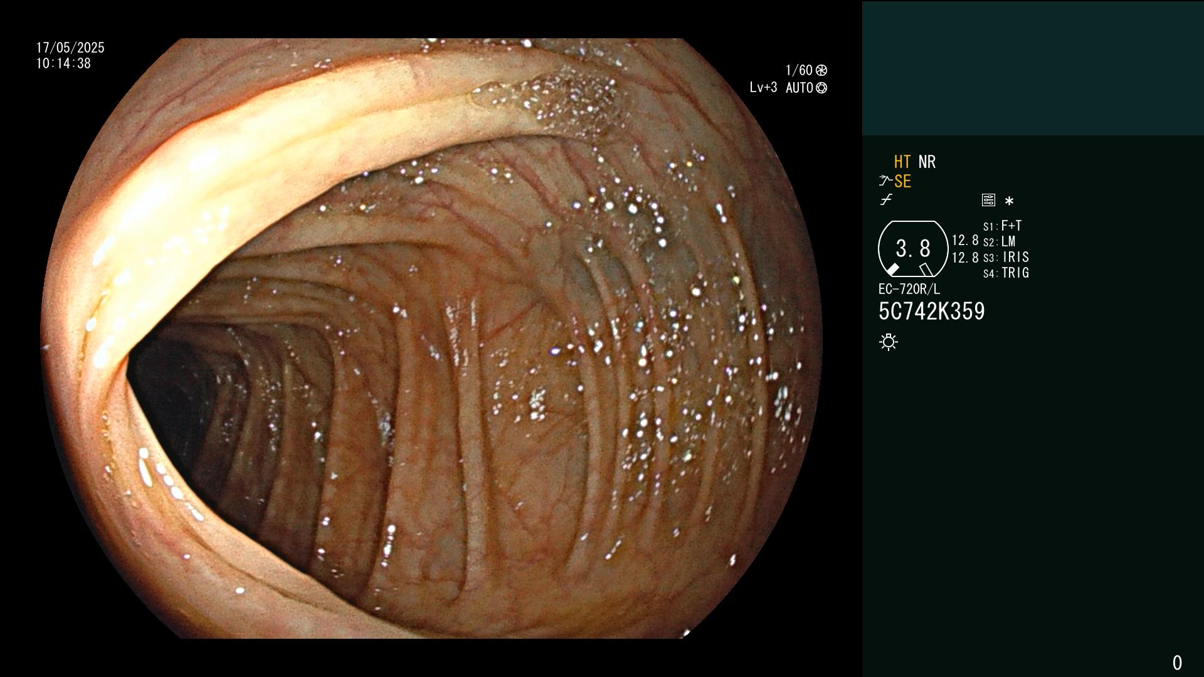The width and height of the screenshot is (1204, 677).
Task: Click the lower 12.8 diameter value
Action: tap(965, 257)
